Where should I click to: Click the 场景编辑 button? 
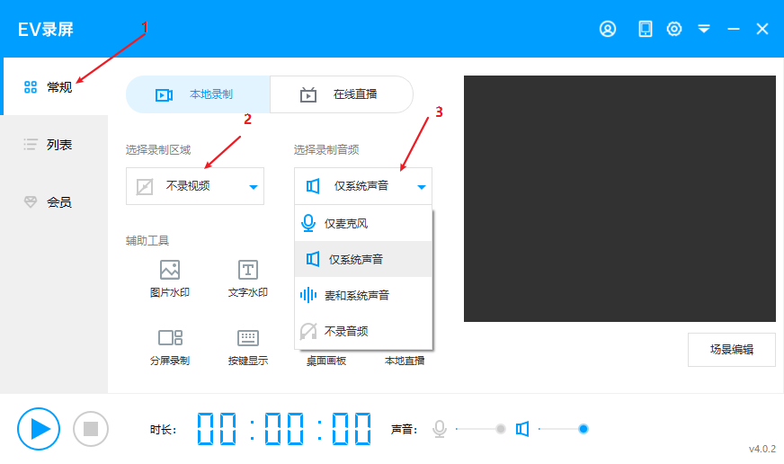732,350
